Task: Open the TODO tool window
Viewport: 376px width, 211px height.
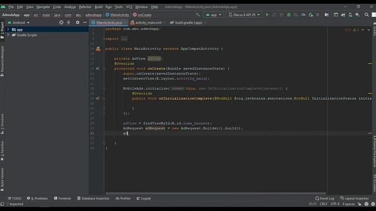Action: click(14, 198)
